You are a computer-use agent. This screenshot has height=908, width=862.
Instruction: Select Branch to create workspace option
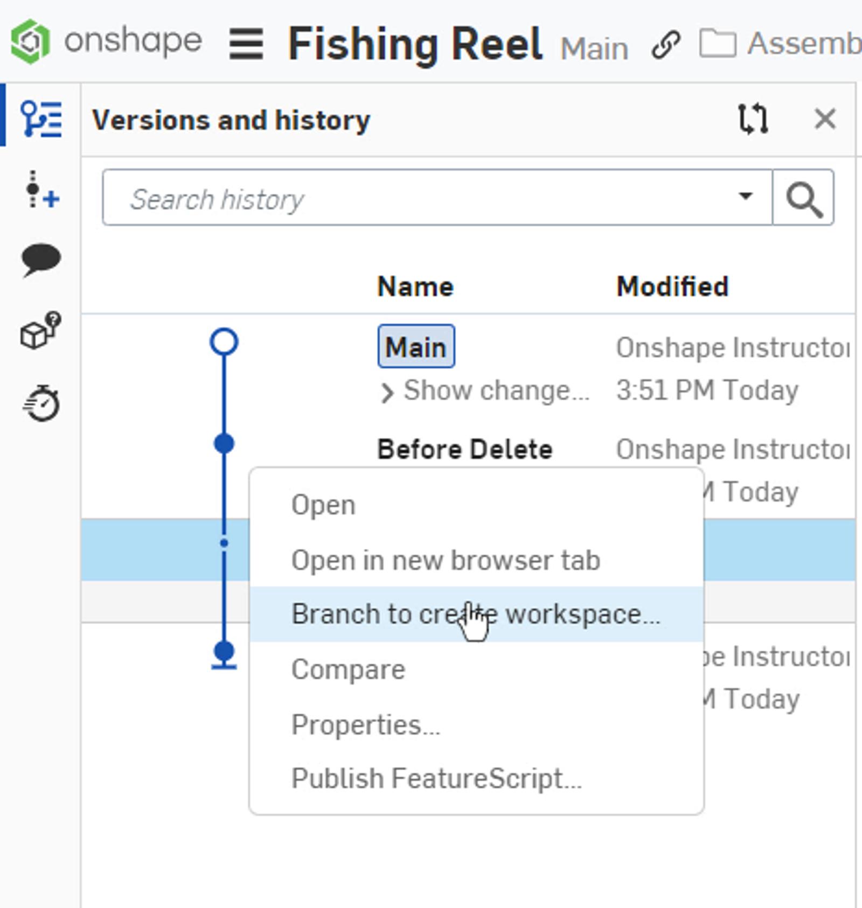pos(476,614)
